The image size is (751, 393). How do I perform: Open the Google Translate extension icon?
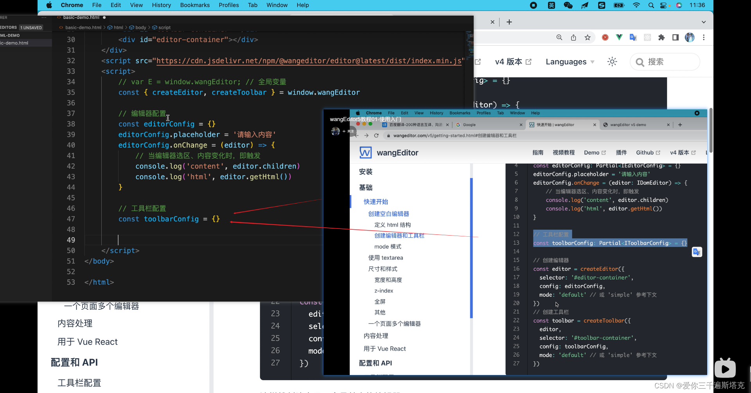[633, 37]
